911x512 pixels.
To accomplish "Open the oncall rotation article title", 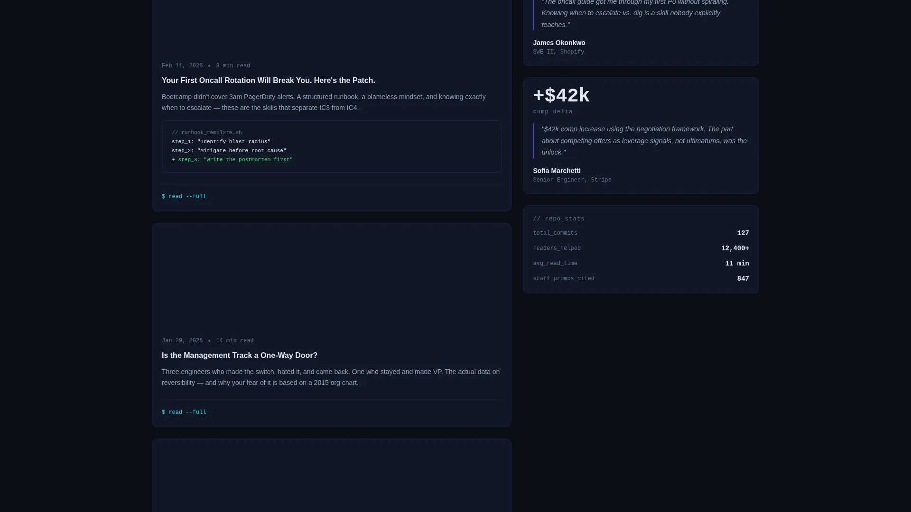I will click(x=268, y=81).
